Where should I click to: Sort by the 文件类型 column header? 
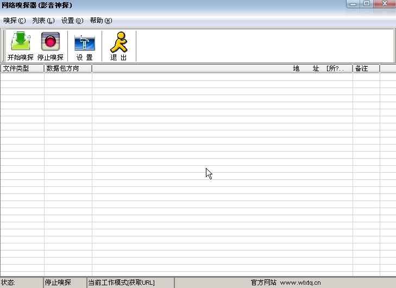tap(22, 68)
